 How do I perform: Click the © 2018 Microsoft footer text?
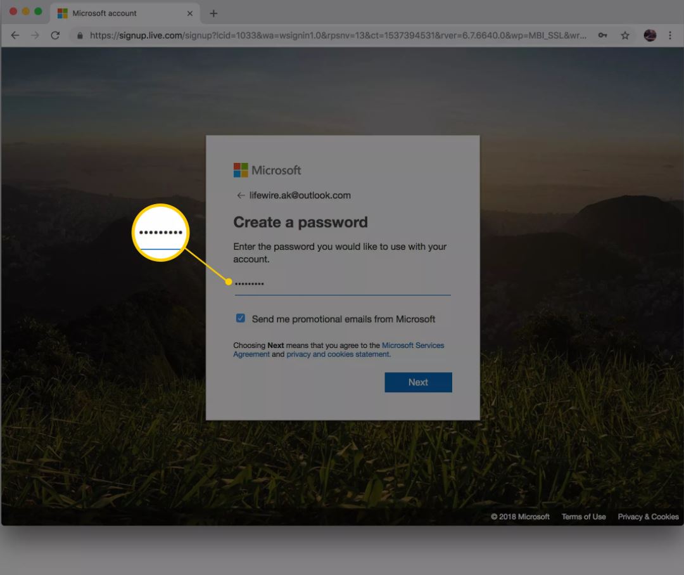click(520, 517)
